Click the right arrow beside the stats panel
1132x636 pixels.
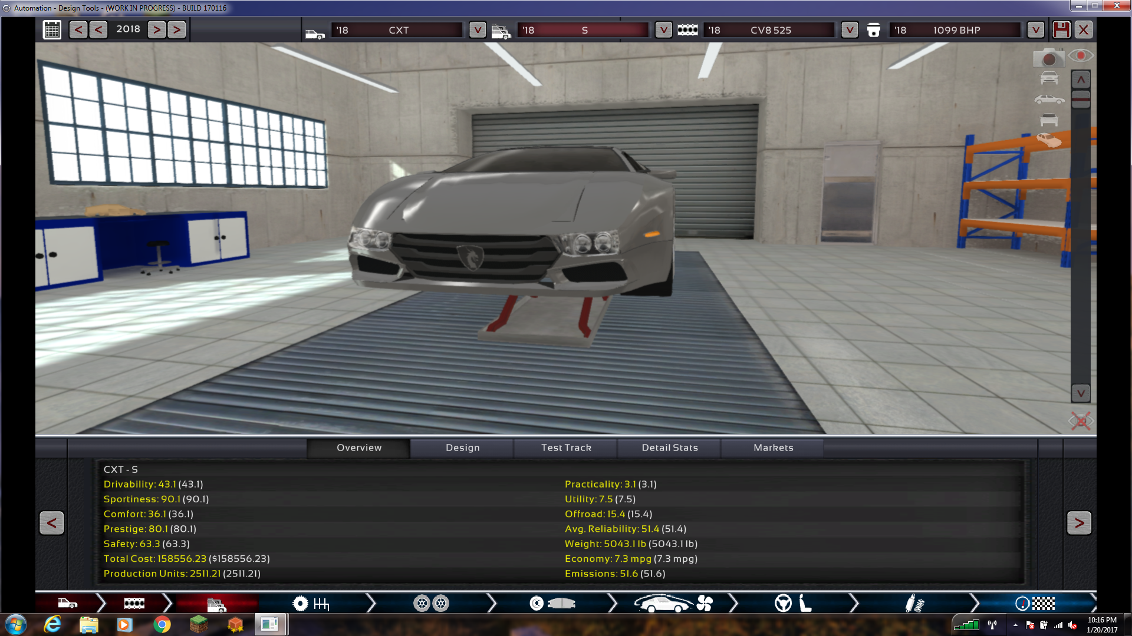pos(1079,523)
